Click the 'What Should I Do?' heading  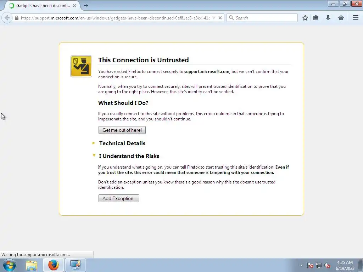pos(123,103)
